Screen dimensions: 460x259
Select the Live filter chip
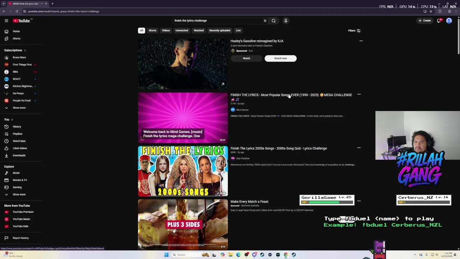(238, 31)
